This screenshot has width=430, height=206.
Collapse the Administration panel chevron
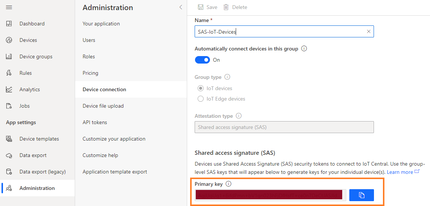coord(181,7)
